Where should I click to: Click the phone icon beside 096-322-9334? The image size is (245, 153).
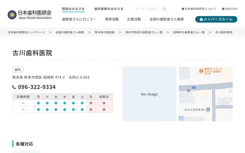point(14,87)
